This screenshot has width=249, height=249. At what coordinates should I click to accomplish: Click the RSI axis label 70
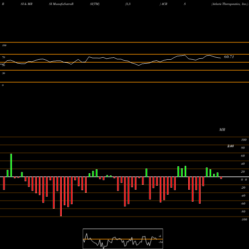(x=3, y=57)
